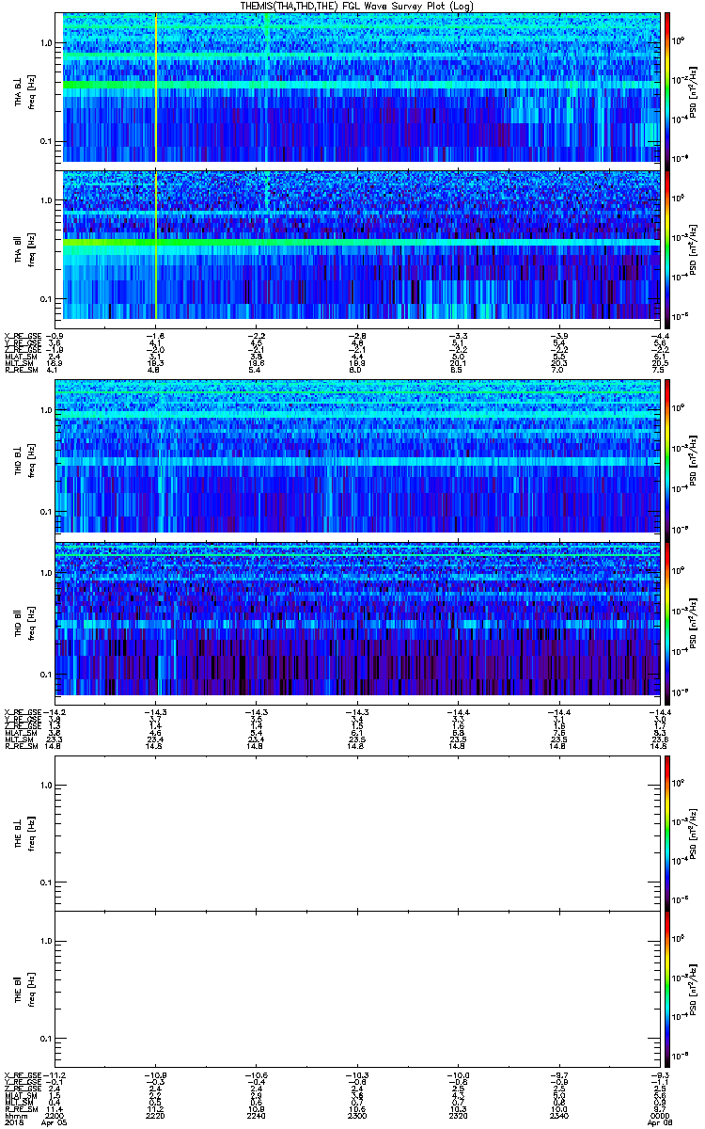Click the 2340 time tick label
705x1129 pixels.
(x=559, y=1116)
